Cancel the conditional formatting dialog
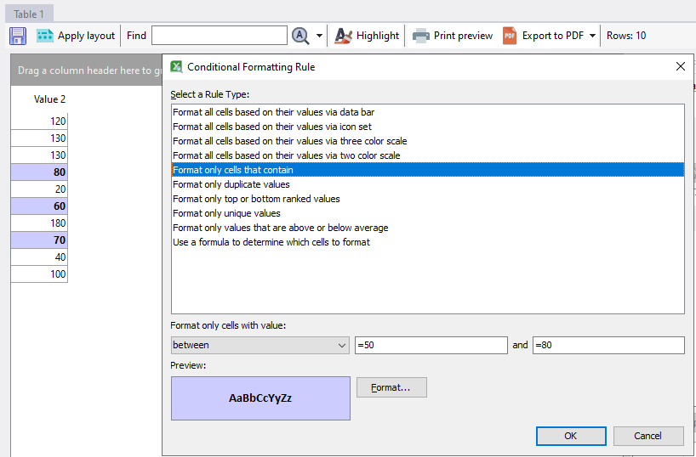Screen dimensions: 696x457 pyautogui.click(x=648, y=436)
